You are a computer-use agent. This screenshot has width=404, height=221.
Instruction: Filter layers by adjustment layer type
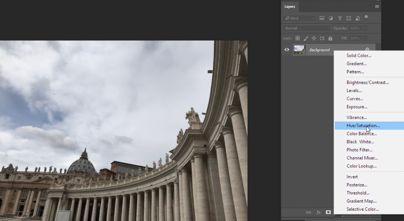pos(331,18)
